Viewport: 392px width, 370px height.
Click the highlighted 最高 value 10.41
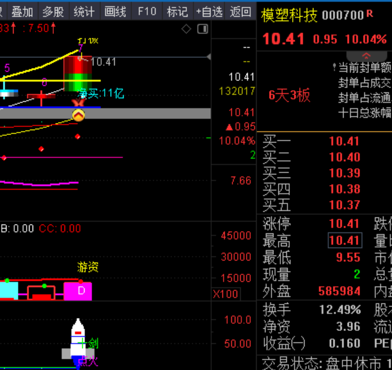(345, 240)
